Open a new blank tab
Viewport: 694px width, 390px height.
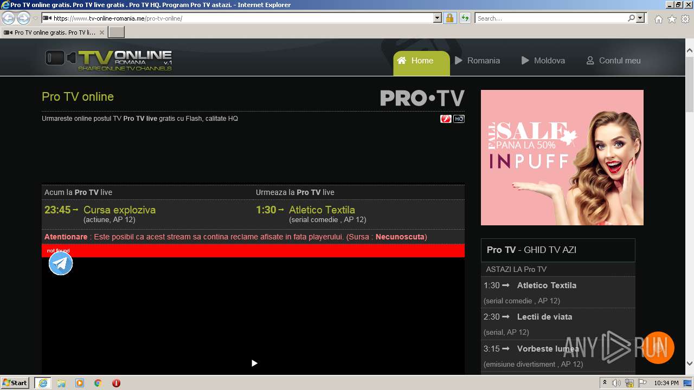(x=117, y=32)
